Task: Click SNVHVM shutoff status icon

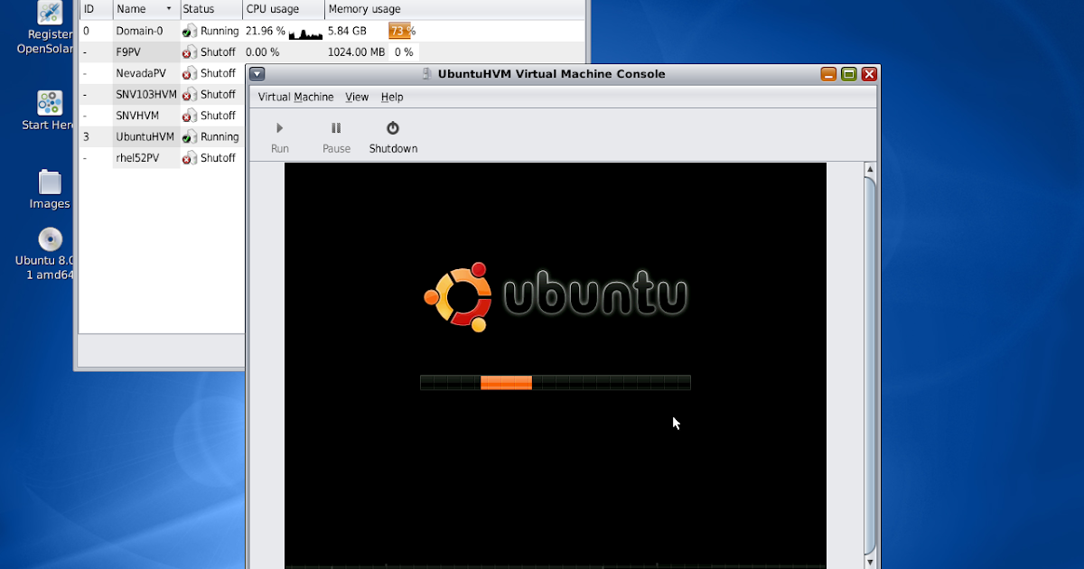Action: (x=189, y=116)
